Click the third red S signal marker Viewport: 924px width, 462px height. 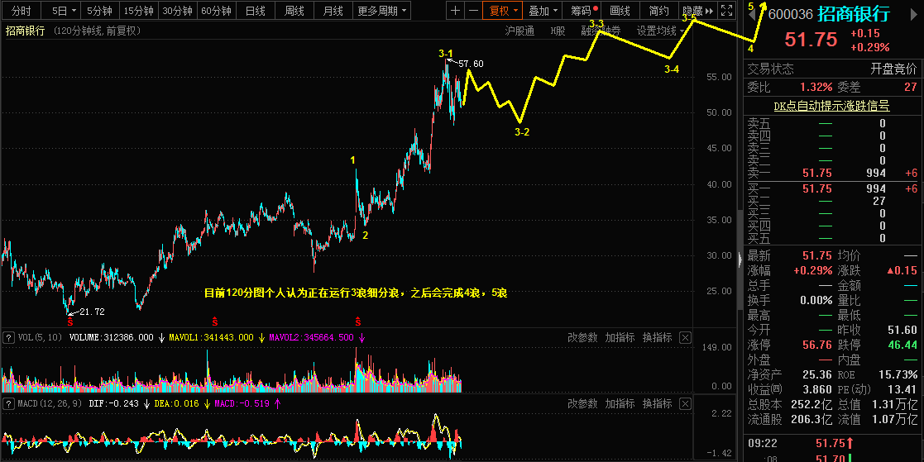point(357,321)
